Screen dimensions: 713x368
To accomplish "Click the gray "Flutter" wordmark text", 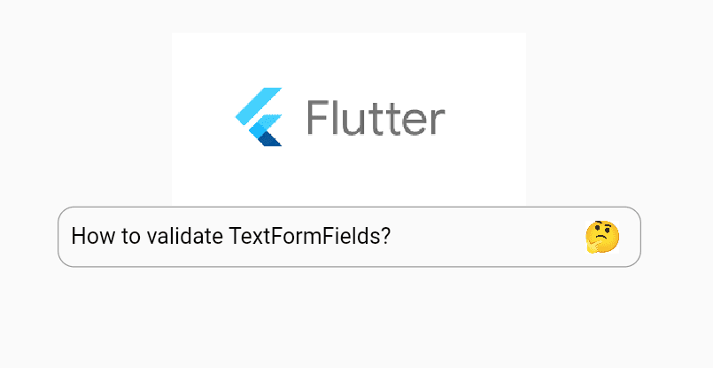I will click(x=376, y=117).
